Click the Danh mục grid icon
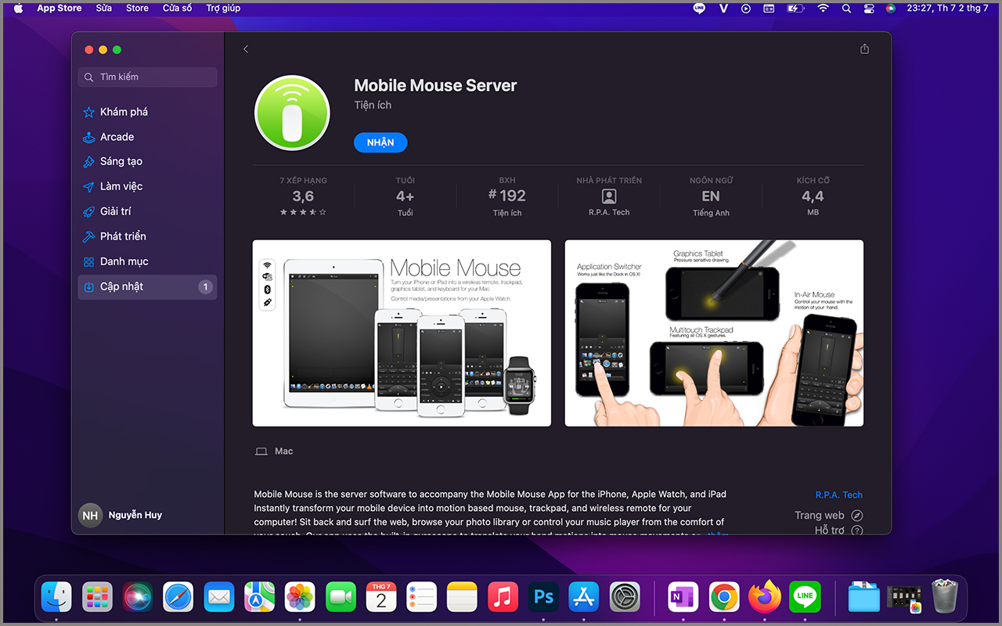This screenshot has width=1002, height=626. 89,261
